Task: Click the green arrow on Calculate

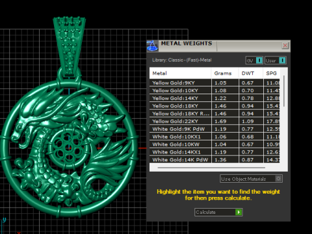Action: click(239, 212)
